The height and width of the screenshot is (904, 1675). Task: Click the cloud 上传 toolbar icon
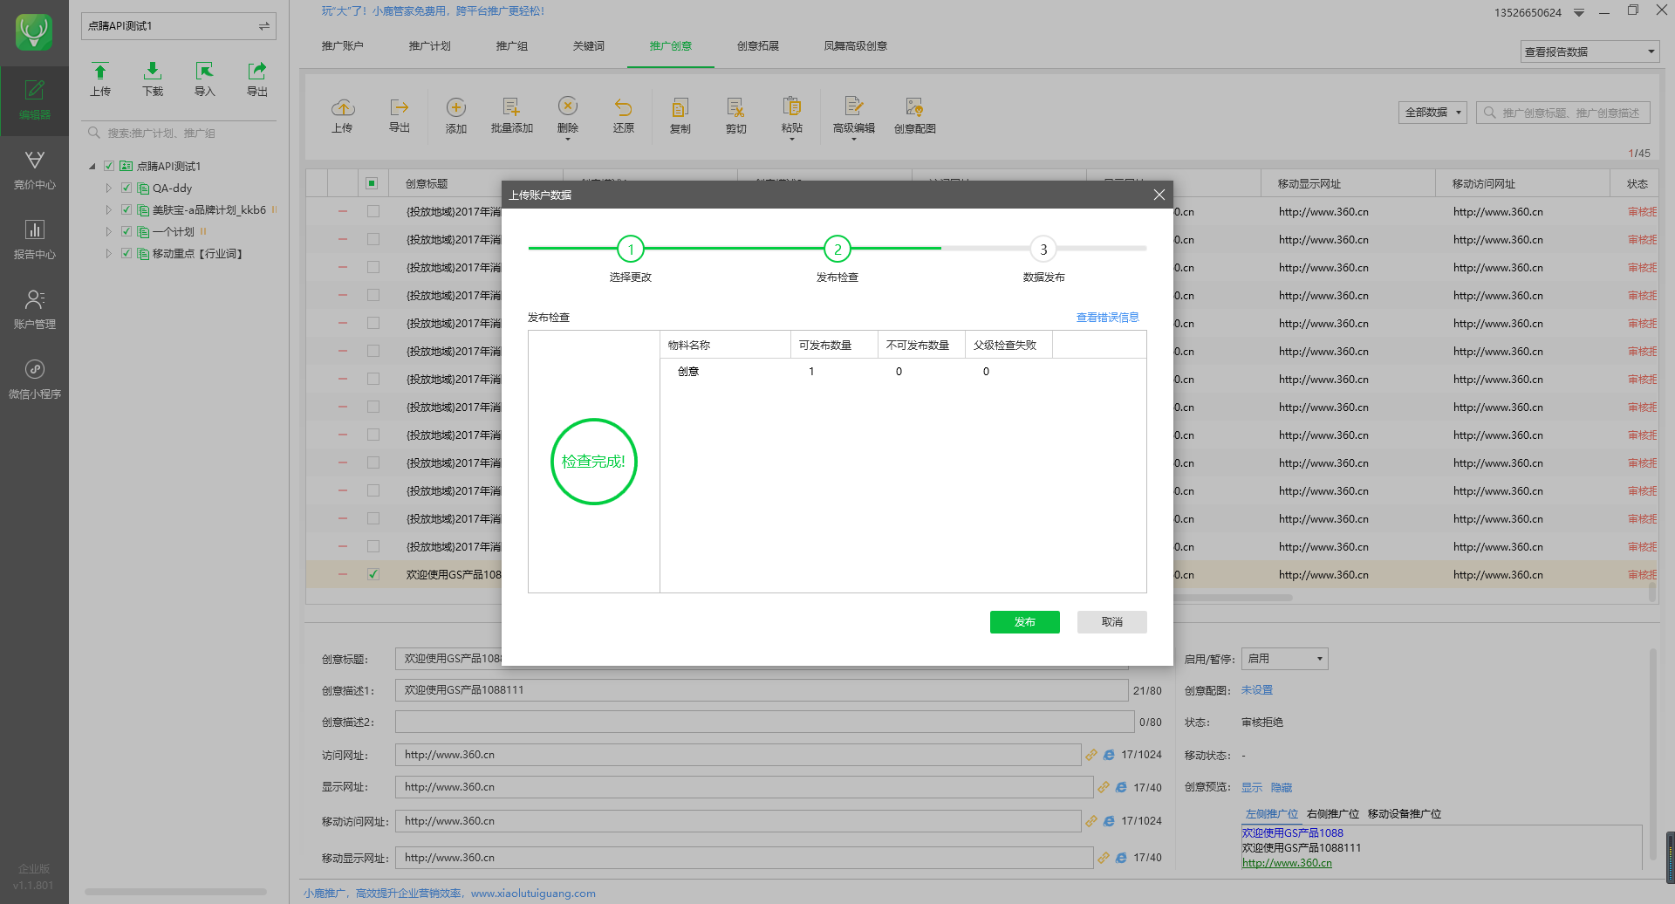click(x=342, y=115)
